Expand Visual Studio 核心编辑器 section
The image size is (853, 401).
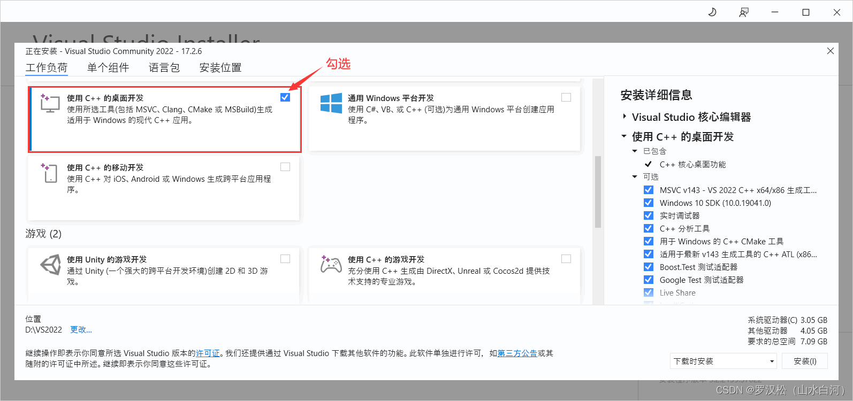[624, 116]
